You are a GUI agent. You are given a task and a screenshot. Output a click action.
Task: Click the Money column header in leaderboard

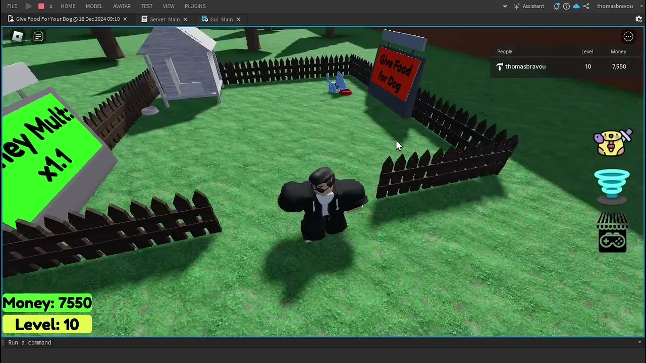618,51
